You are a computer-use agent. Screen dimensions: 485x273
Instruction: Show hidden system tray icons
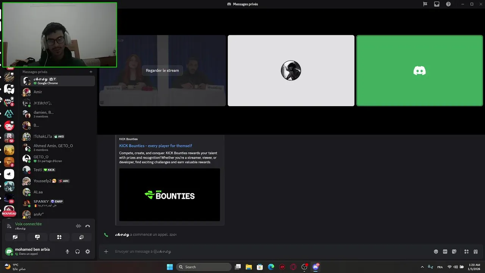pyautogui.click(x=422, y=267)
